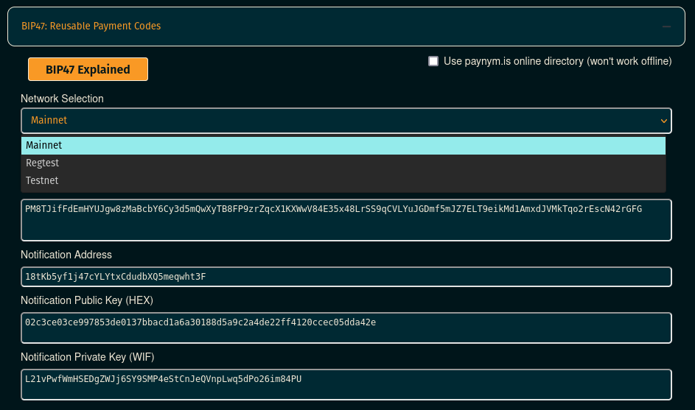Focus the Notification Public Key (HEX) field
The height and width of the screenshot is (410, 695).
pyautogui.click(x=346, y=328)
